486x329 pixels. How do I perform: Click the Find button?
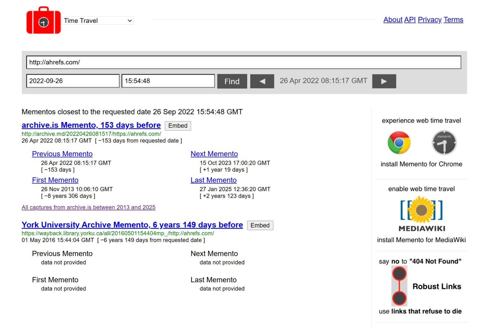coord(232,81)
